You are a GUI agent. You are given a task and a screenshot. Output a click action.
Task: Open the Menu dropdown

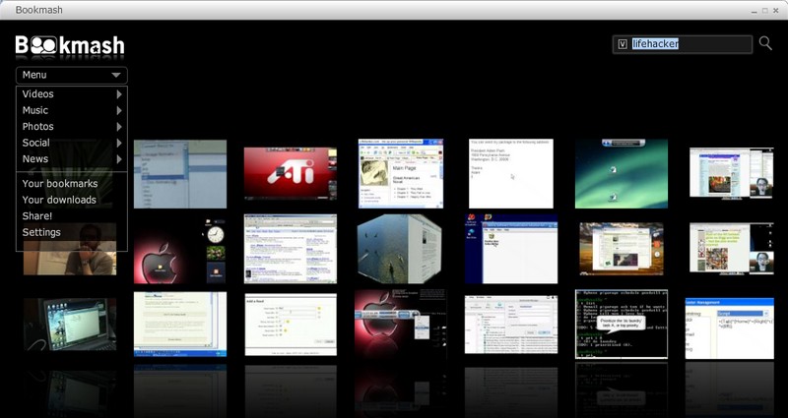[x=71, y=75]
